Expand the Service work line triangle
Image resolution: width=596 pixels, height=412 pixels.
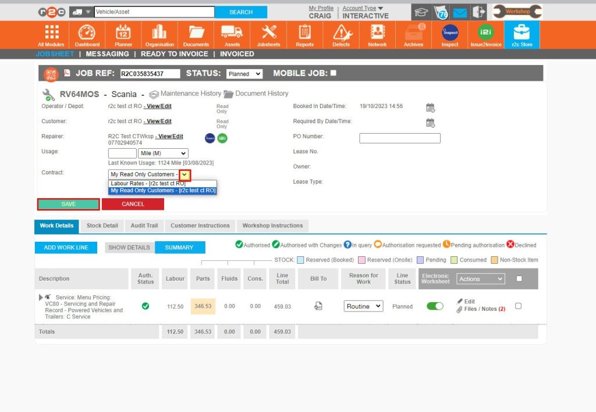click(41, 298)
